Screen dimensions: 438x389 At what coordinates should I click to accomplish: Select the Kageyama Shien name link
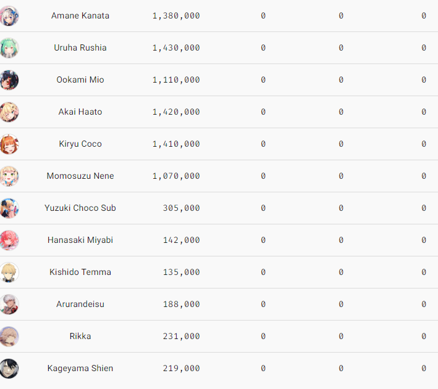point(80,369)
